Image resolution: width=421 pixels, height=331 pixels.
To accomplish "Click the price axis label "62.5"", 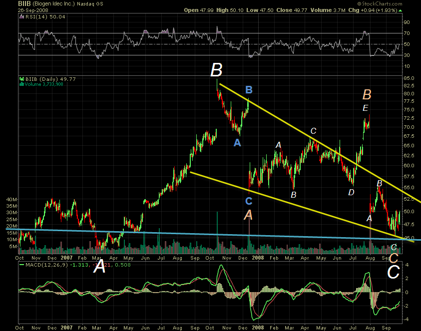I will [x=409, y=156].
